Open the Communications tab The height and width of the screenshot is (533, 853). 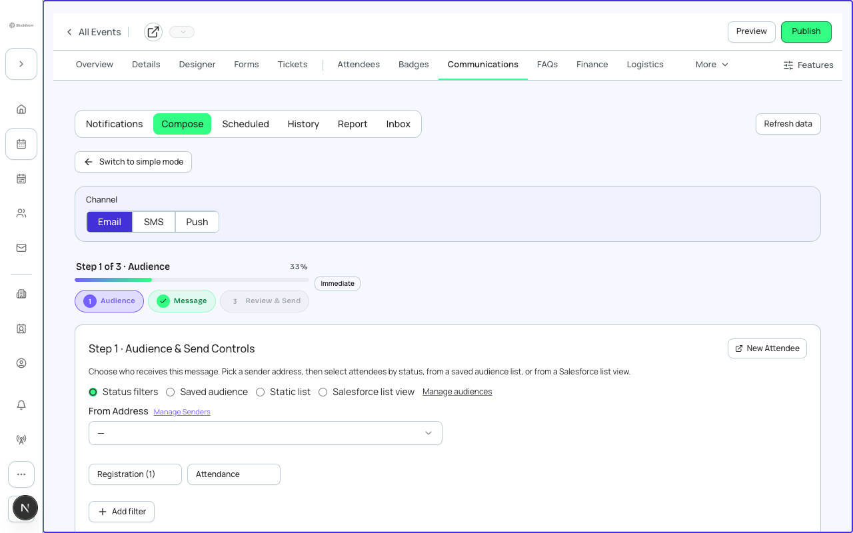[x=483, y=65]
